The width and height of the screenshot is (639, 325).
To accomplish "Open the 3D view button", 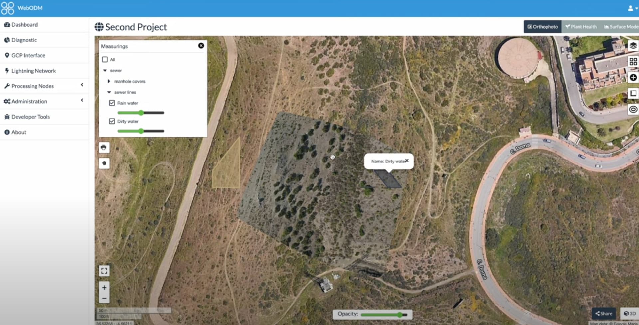I will pyautogui.click(x=630, y=313).
